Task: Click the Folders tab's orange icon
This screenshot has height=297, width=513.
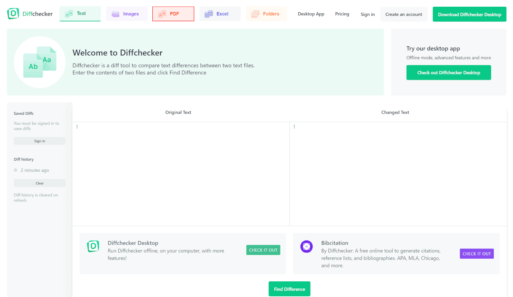Action: coord(255,14)
